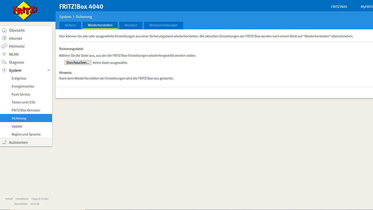
Task: Open the avm.de footer link
Action: point(35,204)
